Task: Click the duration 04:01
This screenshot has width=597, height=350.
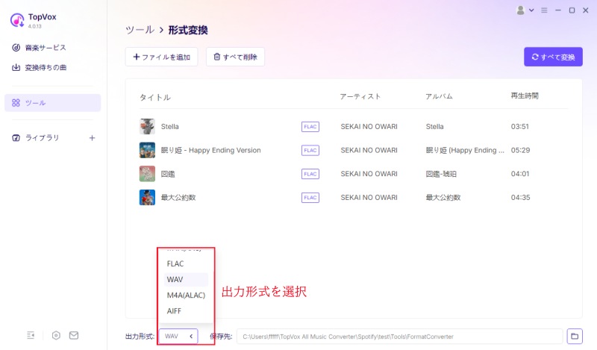Action: [520, 174]
